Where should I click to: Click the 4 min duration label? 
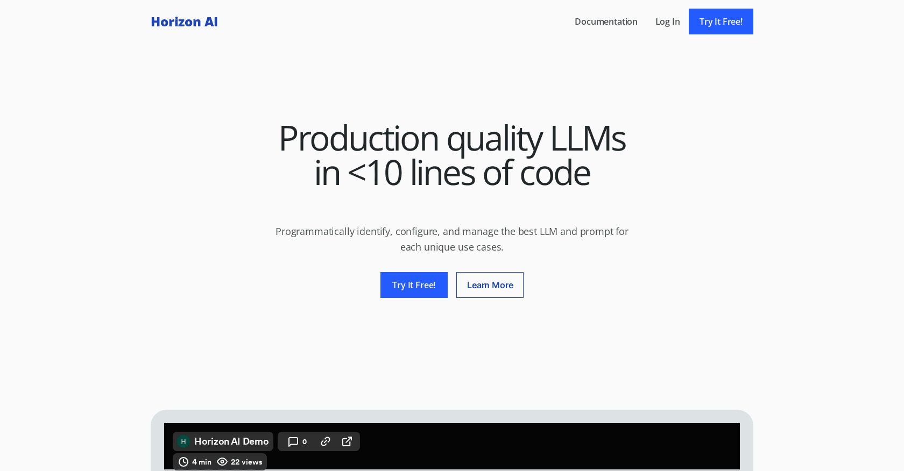[202, 462]
